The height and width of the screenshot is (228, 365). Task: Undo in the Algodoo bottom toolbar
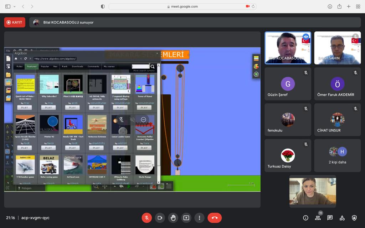[121, 186]
